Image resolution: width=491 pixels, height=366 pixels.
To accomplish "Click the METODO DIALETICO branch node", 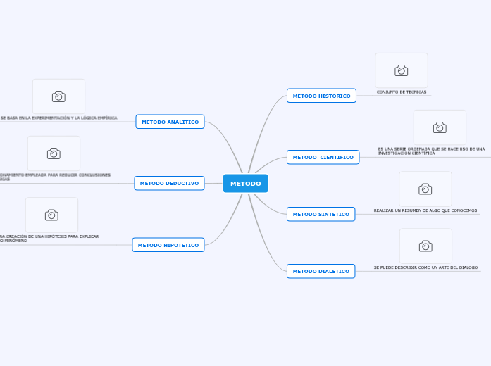I will click(x=321, y=271).
